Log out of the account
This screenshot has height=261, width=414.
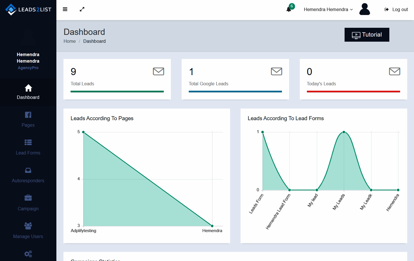[x=396, y=9]
